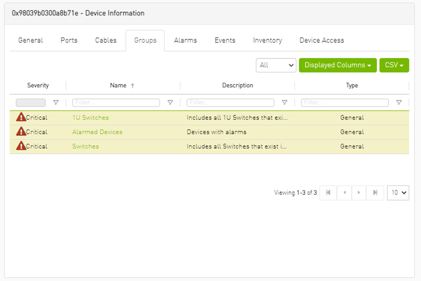Open the CSV export dropdown
The width and height of the screenshot is (421, 281).
coord(394,65)
